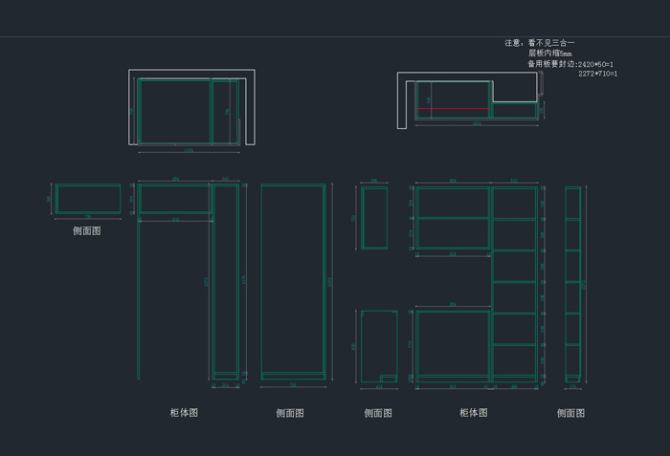670x456 pixels.
Task: Click the white U-shaped wall outline around left plan
Action: (131, 105)
